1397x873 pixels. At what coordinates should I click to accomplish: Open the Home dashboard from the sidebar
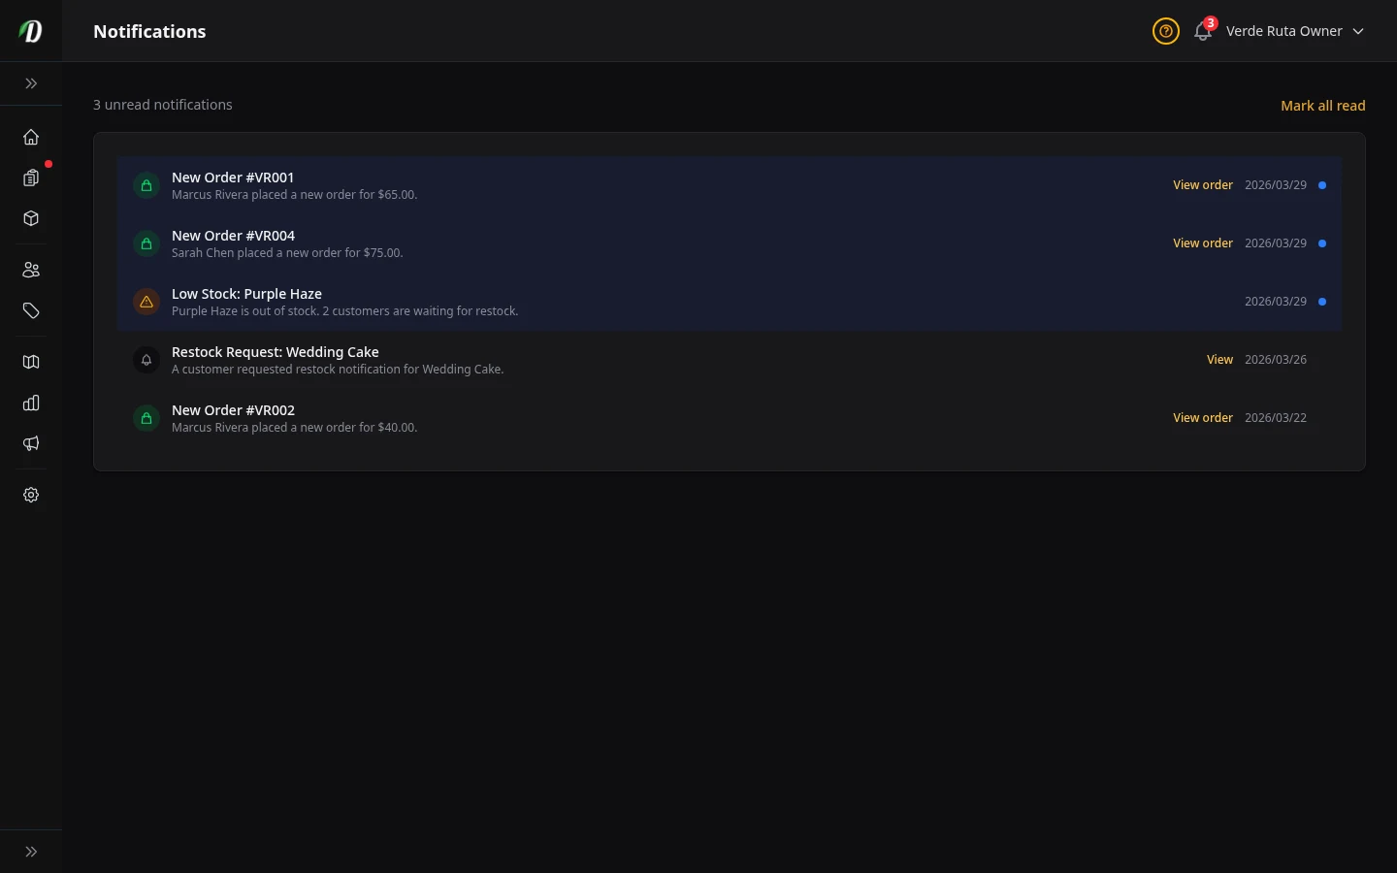(31, 137)
